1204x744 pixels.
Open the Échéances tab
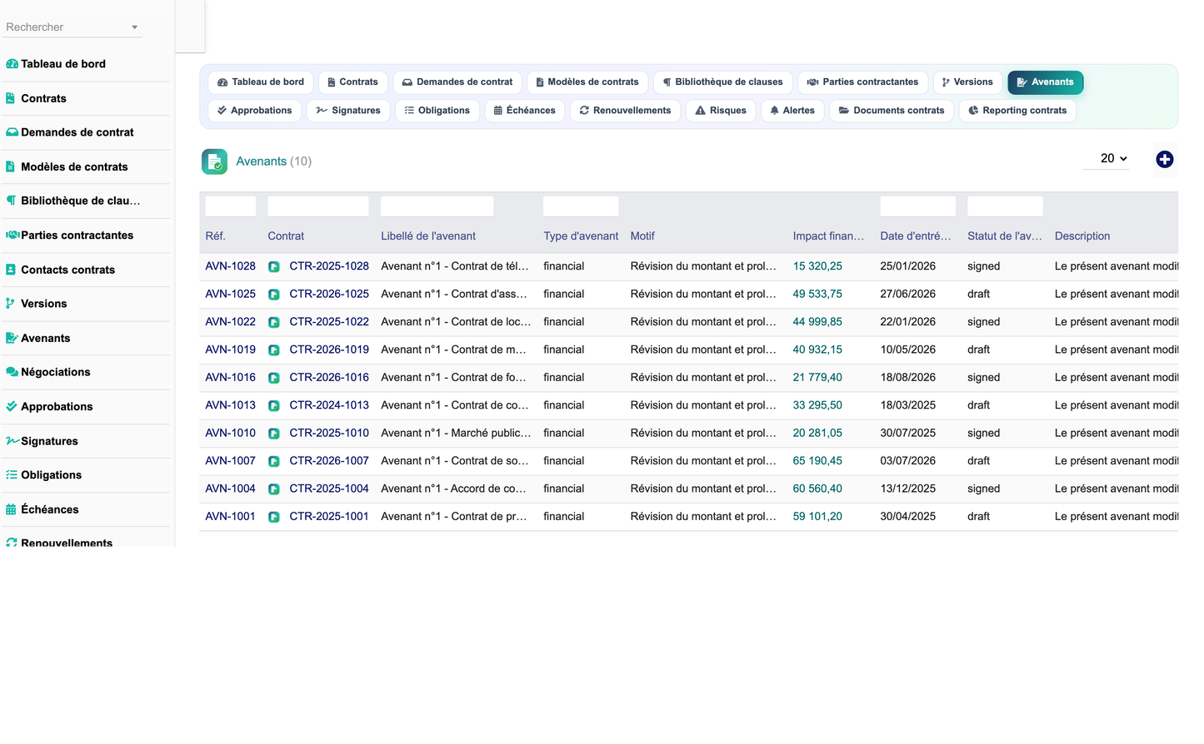coord(525,111)
